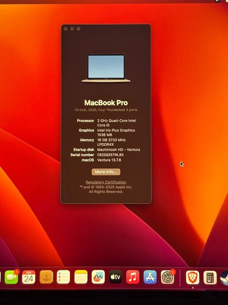Image resolution: width=228 pixels, height=305 pixels.
Task: Click the "Memory" label
Action: point(87,140)
